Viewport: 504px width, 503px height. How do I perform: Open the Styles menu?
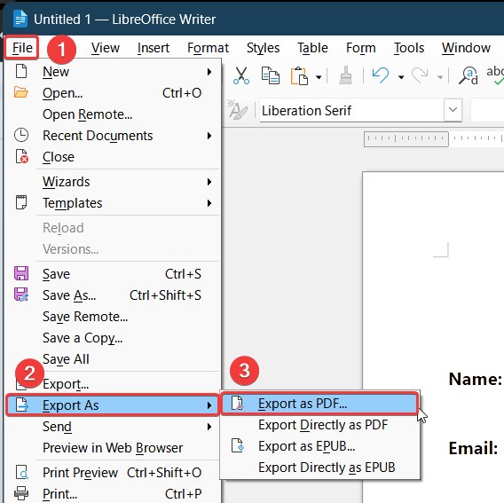263,48
